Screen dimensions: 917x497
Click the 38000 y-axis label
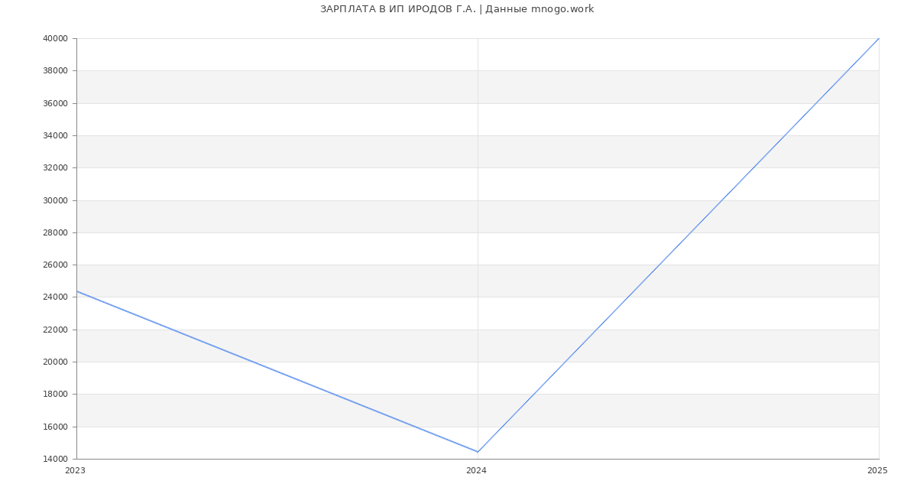tap(56, 70)
